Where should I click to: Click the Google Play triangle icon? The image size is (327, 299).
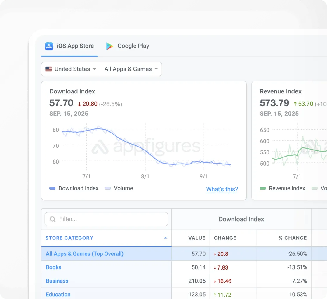pyautogui.click(x=109, y=46)
